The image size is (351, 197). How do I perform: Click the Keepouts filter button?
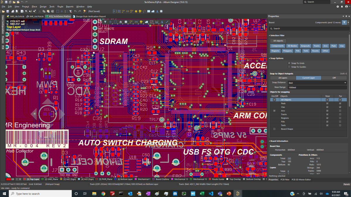305,46
